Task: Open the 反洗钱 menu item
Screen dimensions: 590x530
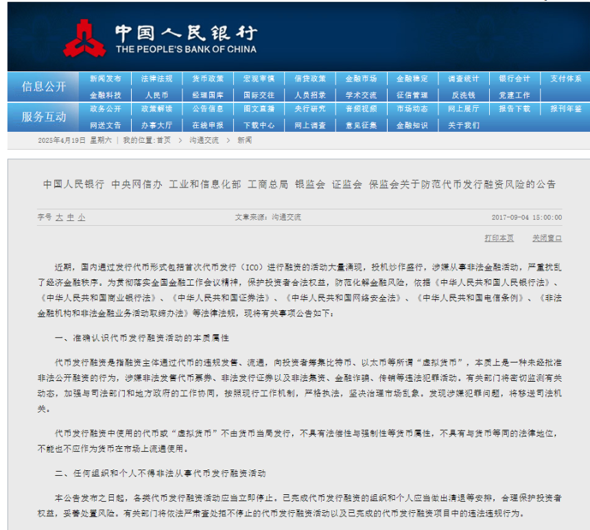Action: (464, 95)
